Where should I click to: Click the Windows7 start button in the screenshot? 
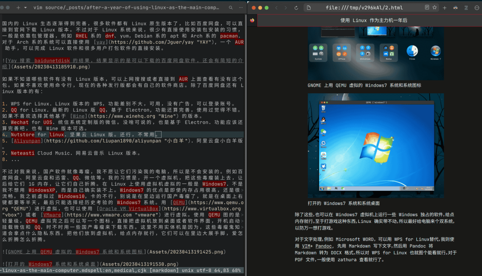pos(322,188)
